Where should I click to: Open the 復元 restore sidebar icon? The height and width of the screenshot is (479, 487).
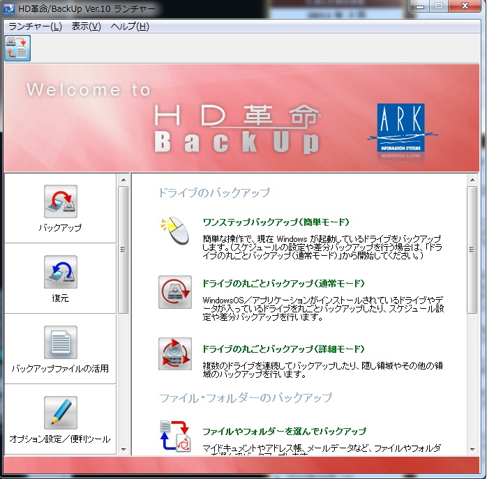point(61,272)
